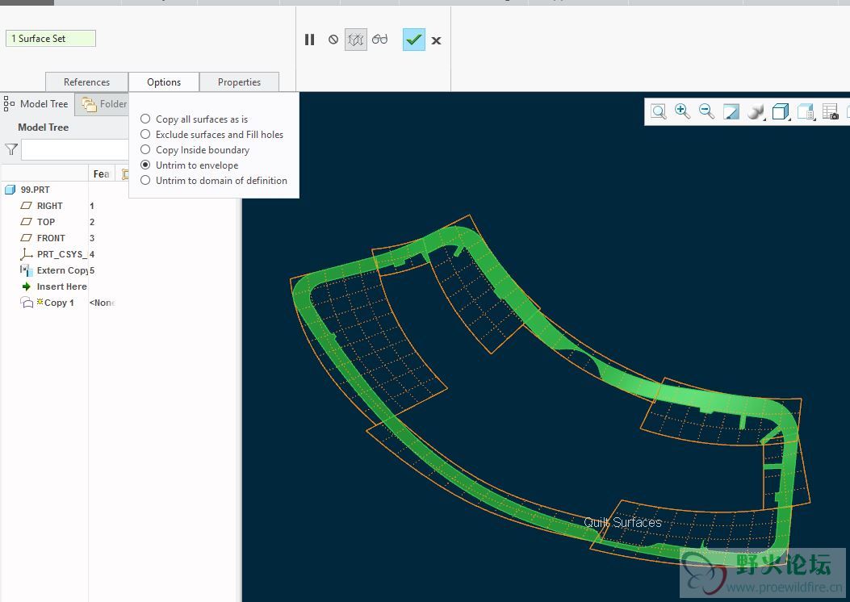Screen dimensions: 850x602
Task: Repaint the graphics window
Action: (x=731, y=111)
